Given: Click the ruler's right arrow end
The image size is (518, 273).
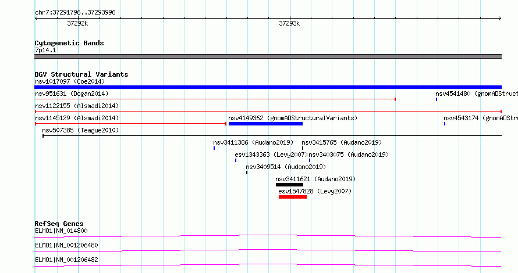Looking at the screenshot, I should [x=500, y=19].
